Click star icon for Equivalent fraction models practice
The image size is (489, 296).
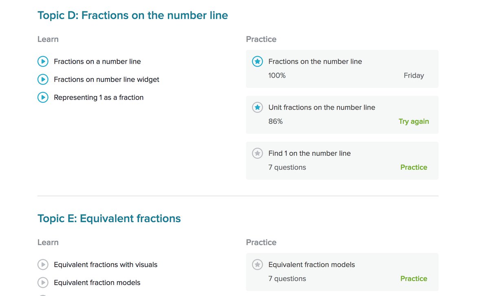point(257,265)
